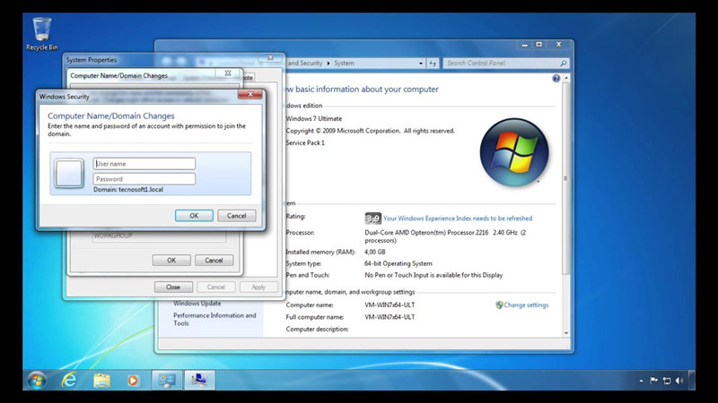Click into the Password field
This screenshot has height=403, width=718.
click(144, 179)
